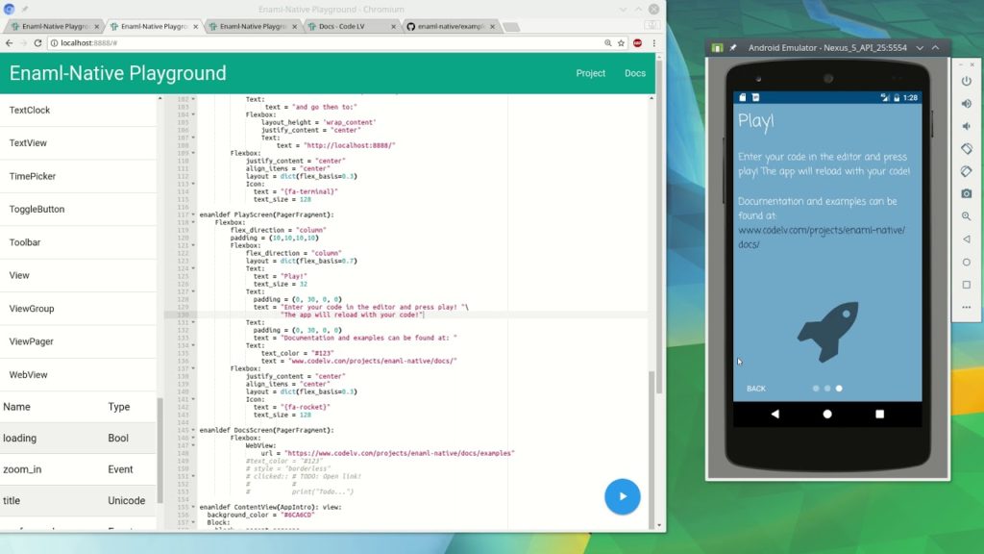Image resolution: width=984 pixels, height=554 pixels.
Task: Open the zoom indicator in the address bar
Action: 607,42
